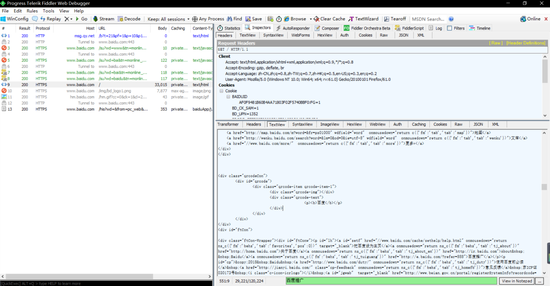Click the MSDN Search input field
The height and width of the screenshot is (286, 550).
click(x=428, y=19)
